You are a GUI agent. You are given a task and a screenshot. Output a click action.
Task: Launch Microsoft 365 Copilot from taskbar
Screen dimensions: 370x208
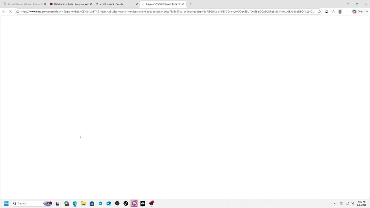66,203
